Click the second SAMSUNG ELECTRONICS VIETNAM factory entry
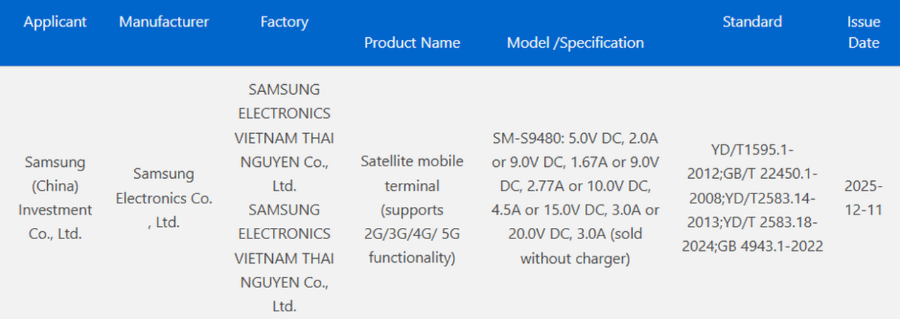The image size is (900, 319). (284, 257)
